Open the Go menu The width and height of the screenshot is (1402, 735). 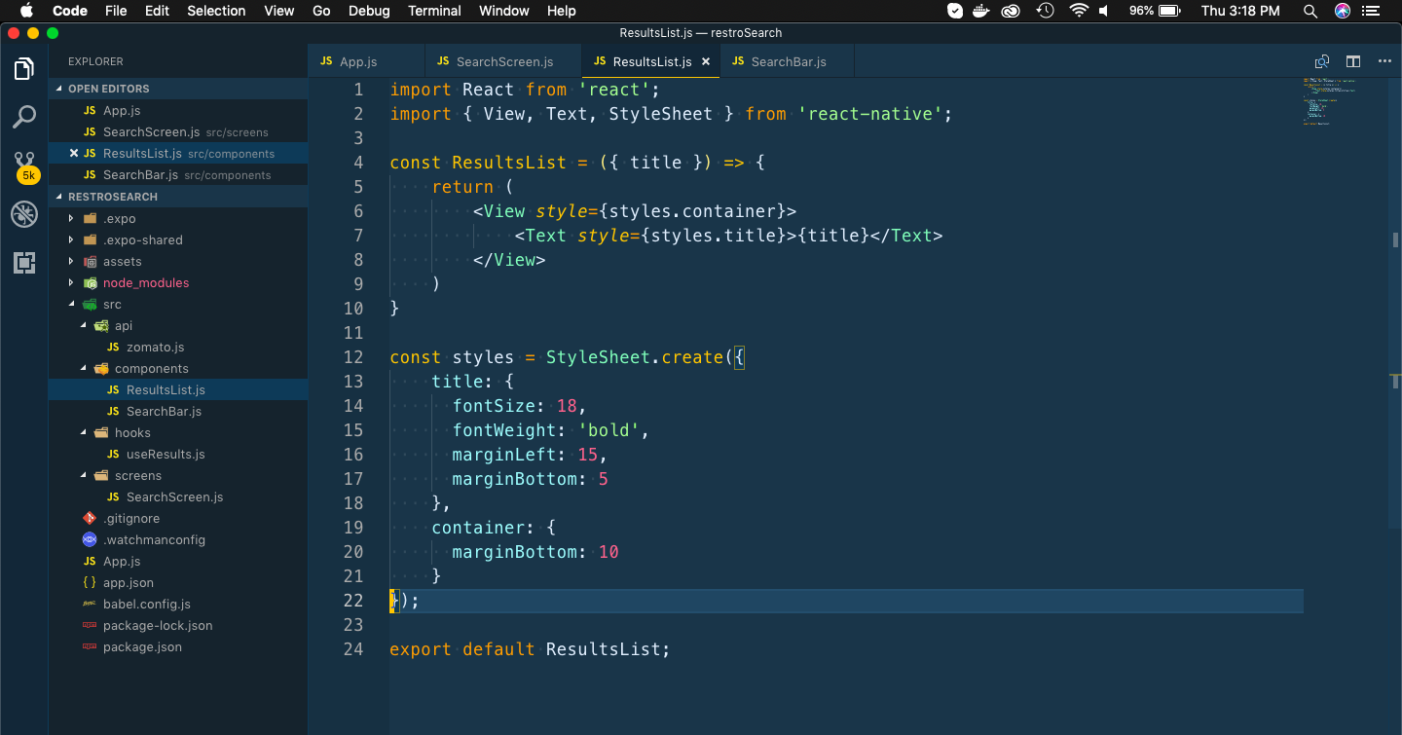[x=321, y=11]
